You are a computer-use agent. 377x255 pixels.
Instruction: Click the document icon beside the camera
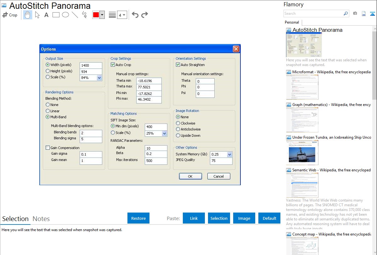[364, 14]
